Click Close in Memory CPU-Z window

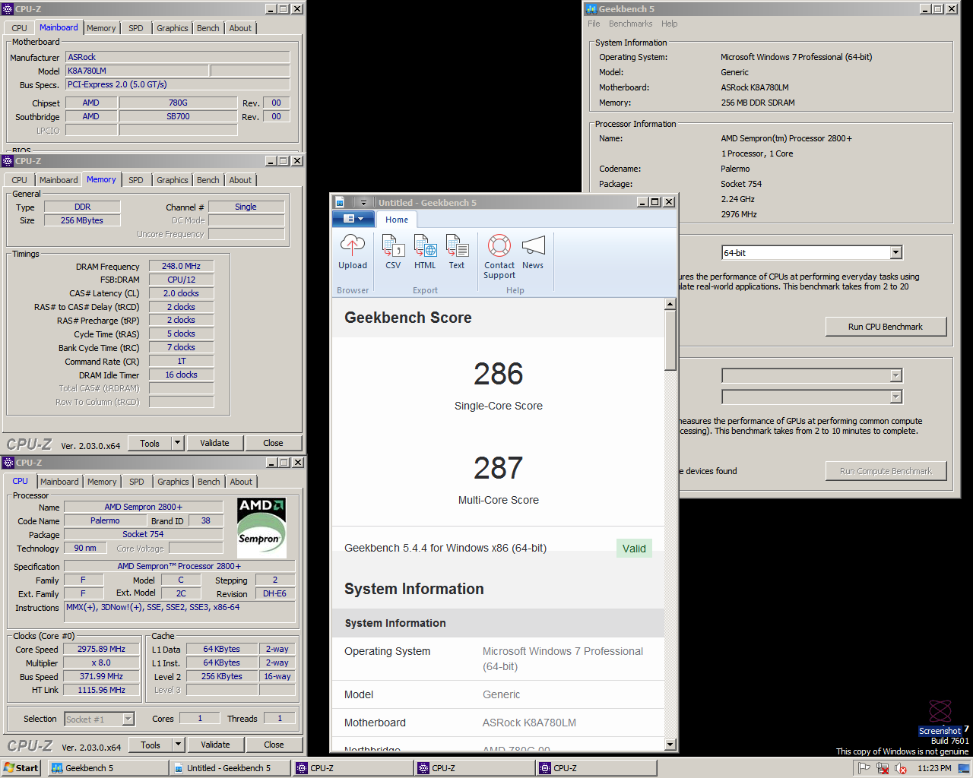[x=273, y=443]
